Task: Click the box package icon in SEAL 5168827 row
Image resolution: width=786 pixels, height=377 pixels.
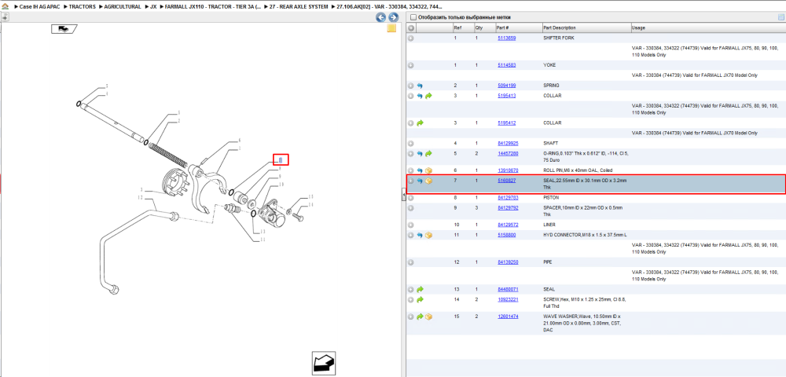Action: (x=428, y=181)
